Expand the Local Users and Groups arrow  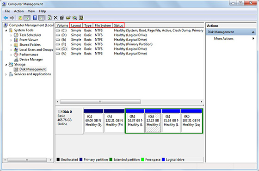click(x=11, y=50)
